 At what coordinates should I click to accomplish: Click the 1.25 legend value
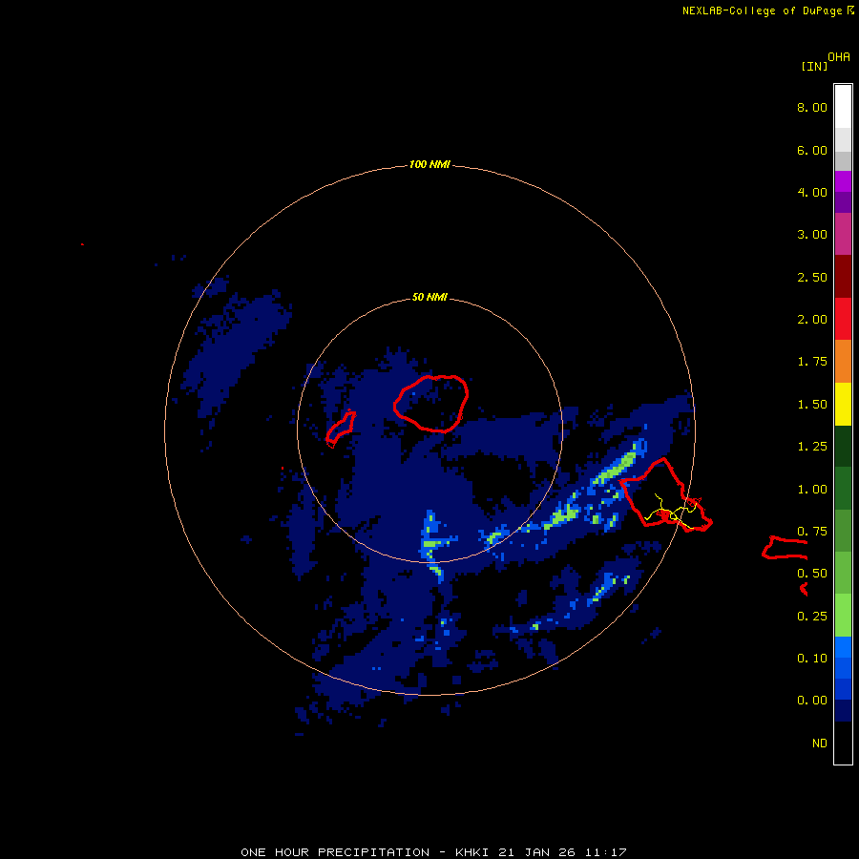pos(812,447)
